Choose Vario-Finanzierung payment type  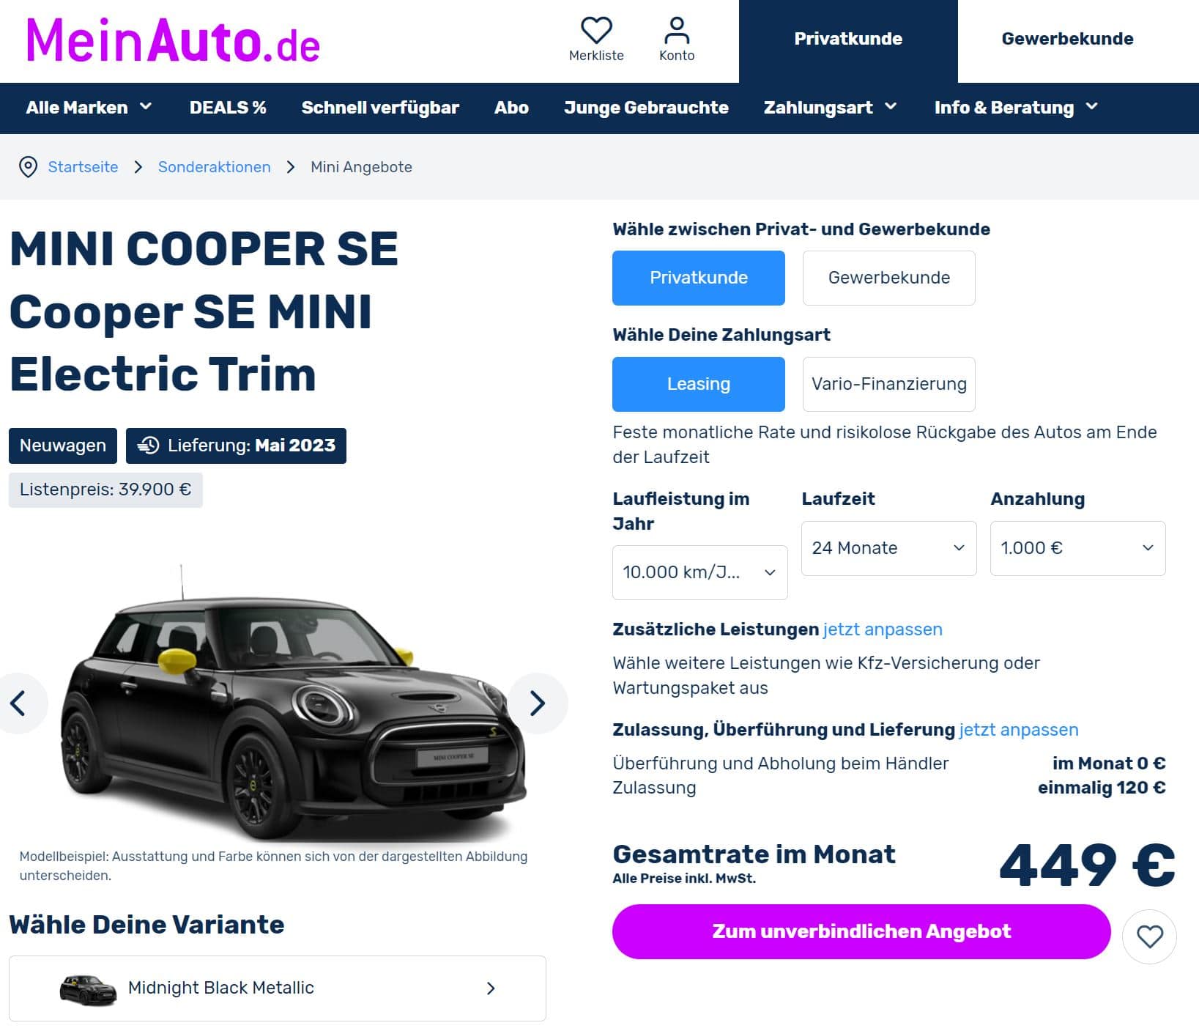point(888,384)
